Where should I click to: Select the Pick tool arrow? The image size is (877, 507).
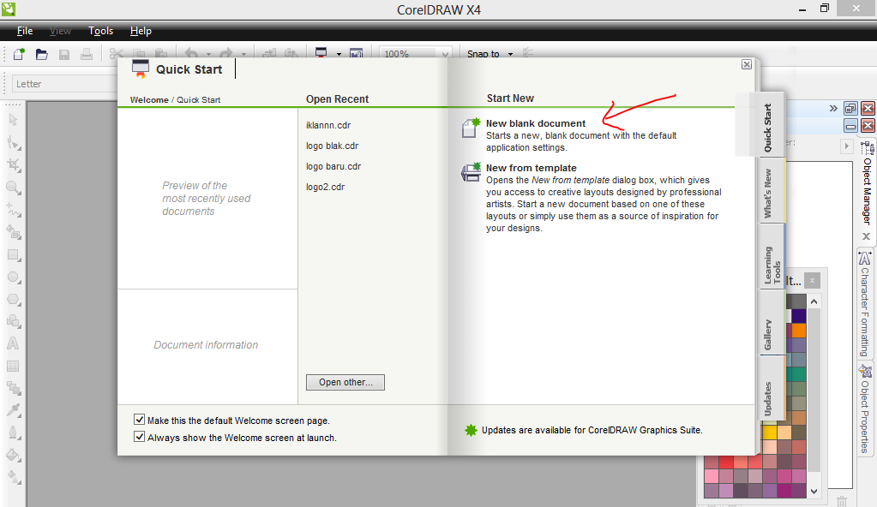14,120
